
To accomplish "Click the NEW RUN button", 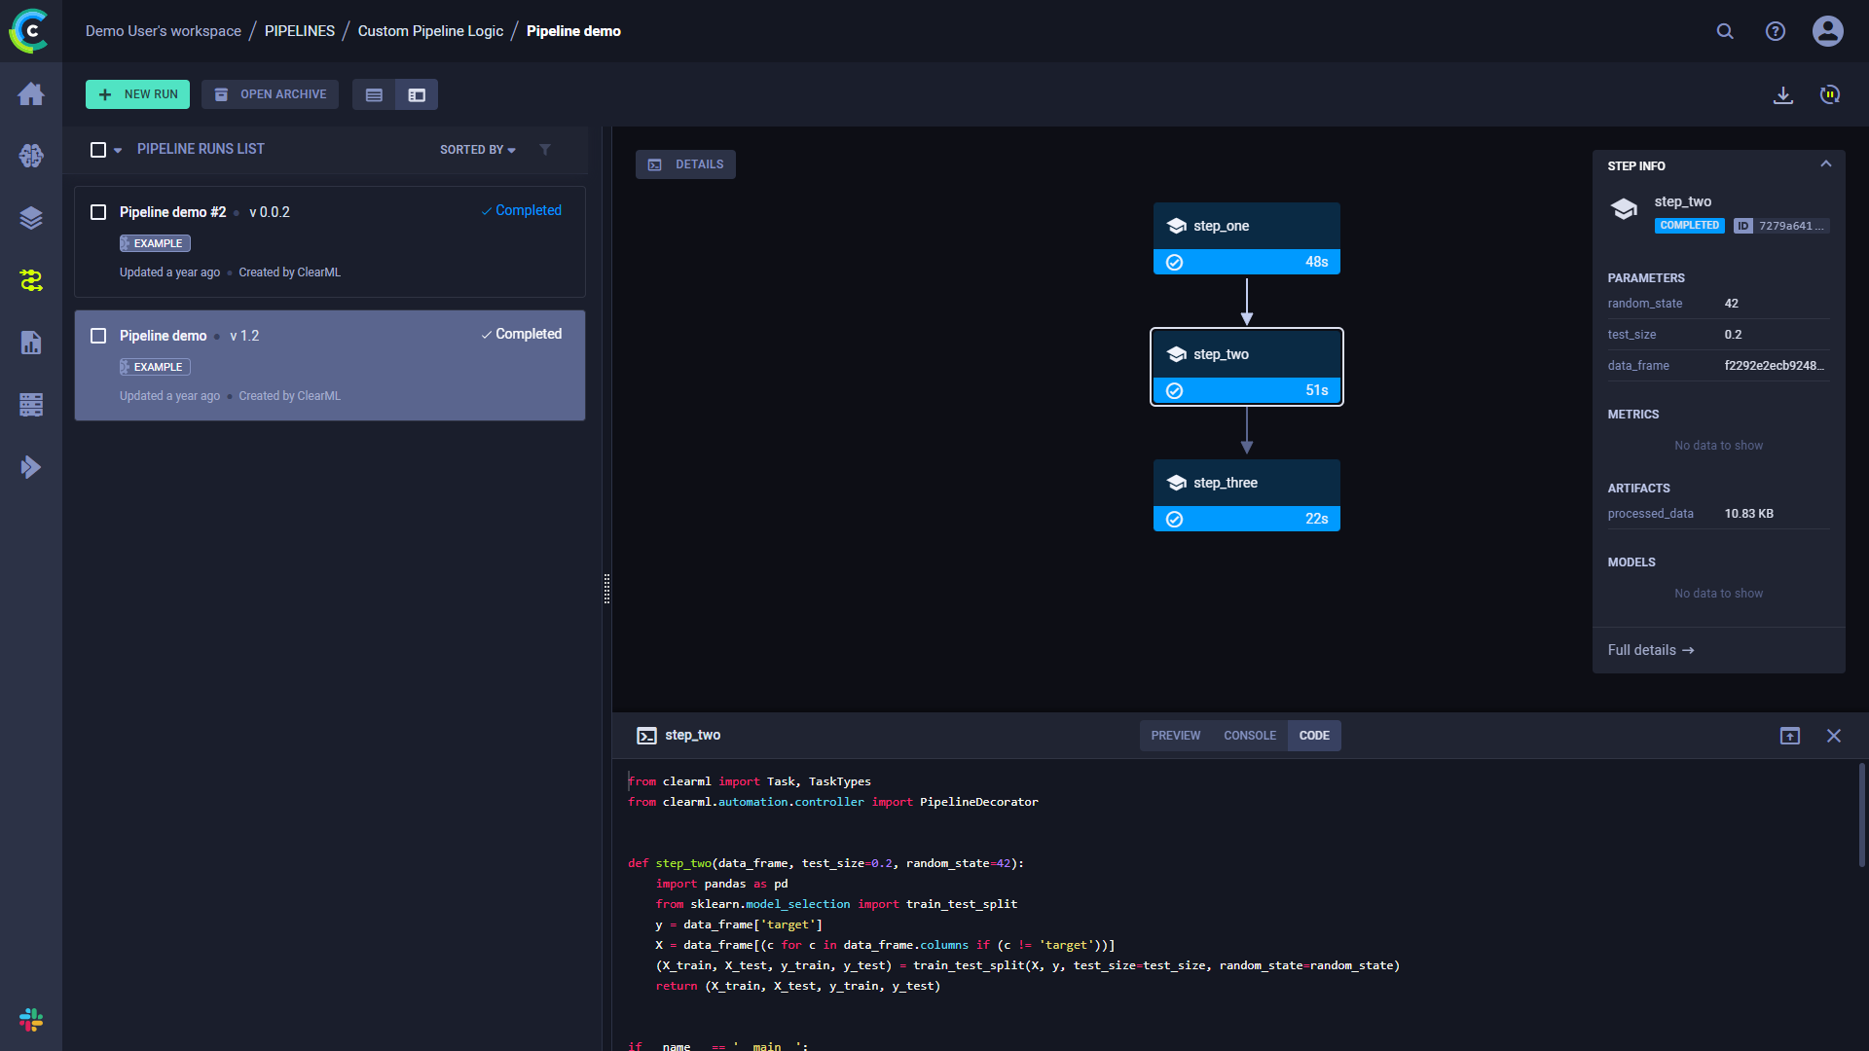I will tap(136, 95).
